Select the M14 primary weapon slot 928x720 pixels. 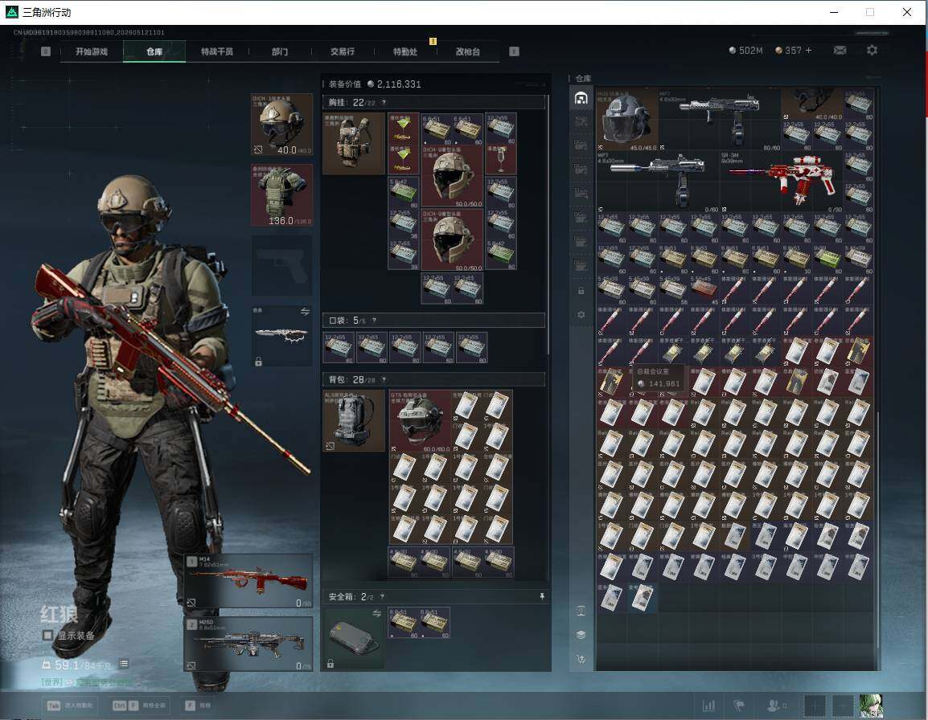coord(248,581)
